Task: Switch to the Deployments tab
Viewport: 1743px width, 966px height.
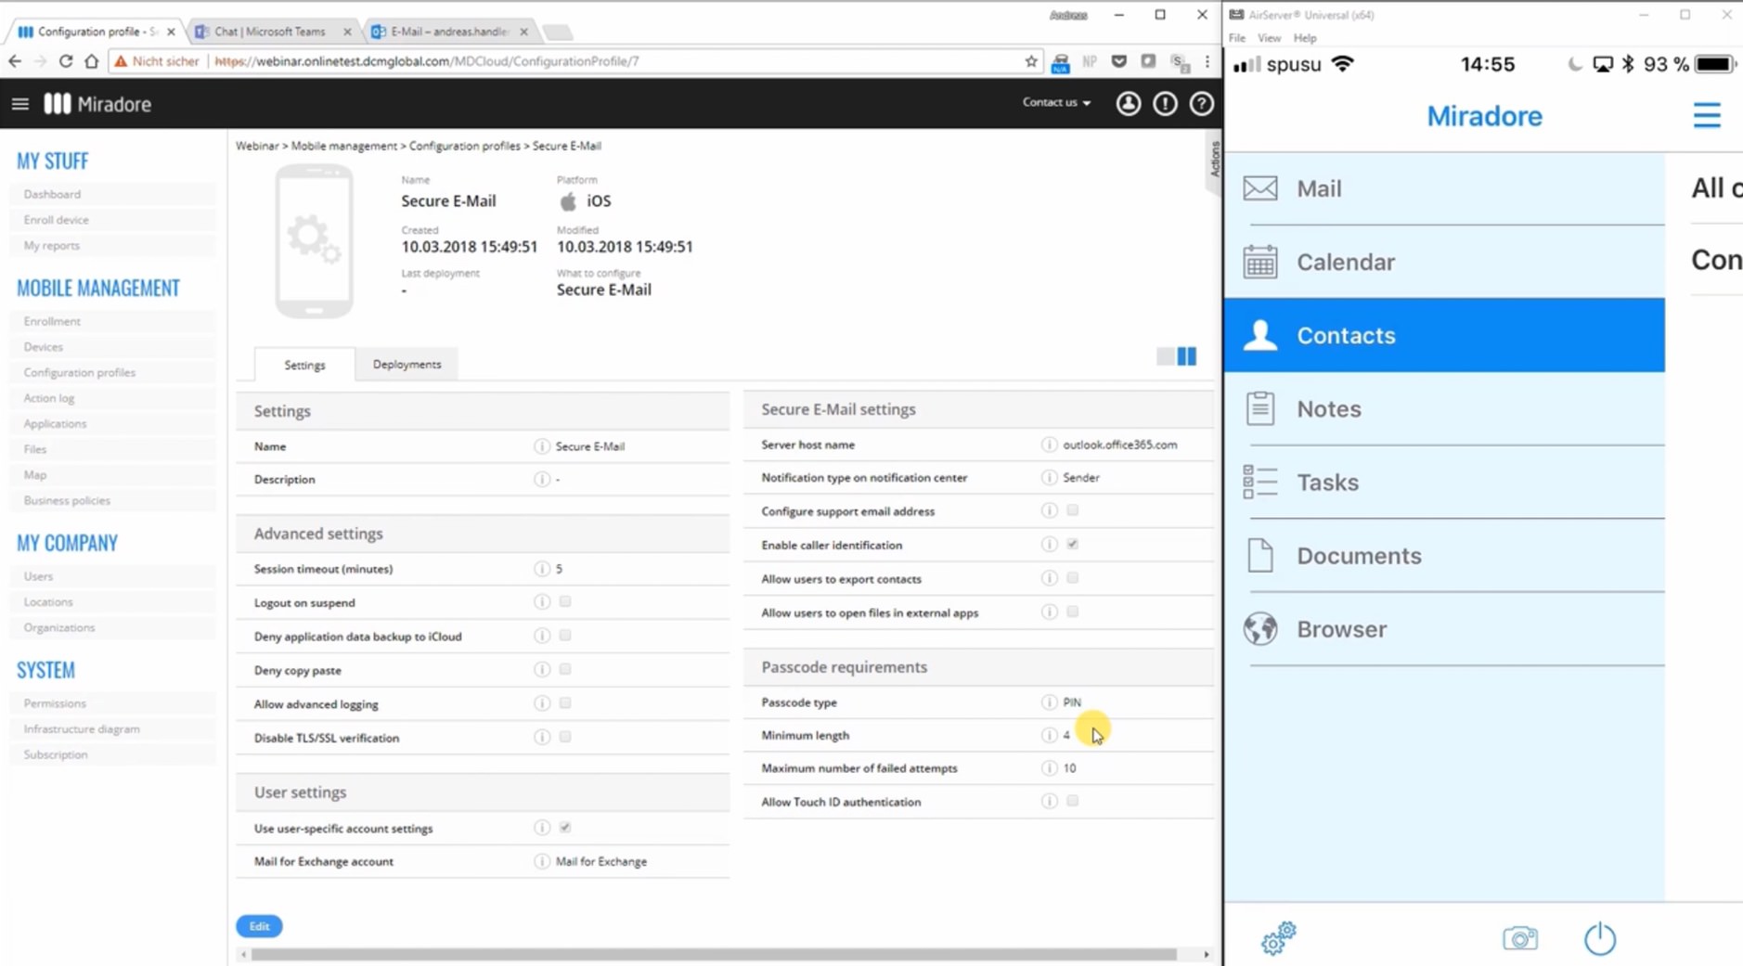Action: point(407,365)
